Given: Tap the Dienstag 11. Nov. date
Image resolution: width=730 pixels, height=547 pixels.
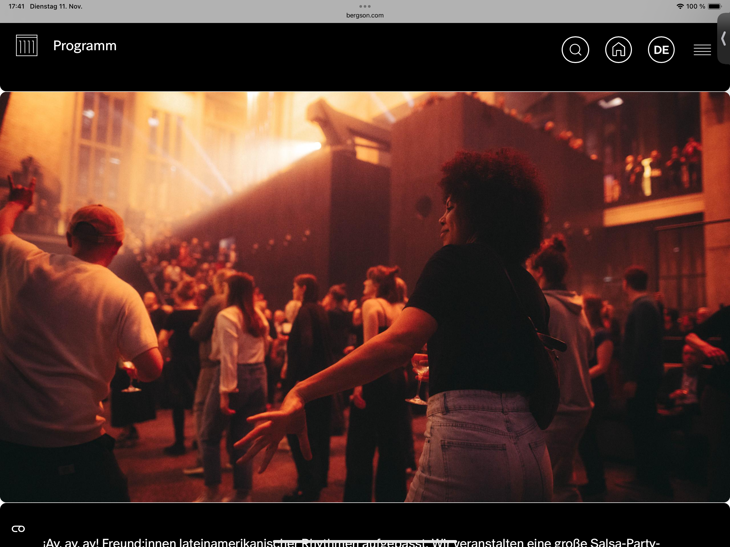Looking at the screenshot, I should 56,6.
